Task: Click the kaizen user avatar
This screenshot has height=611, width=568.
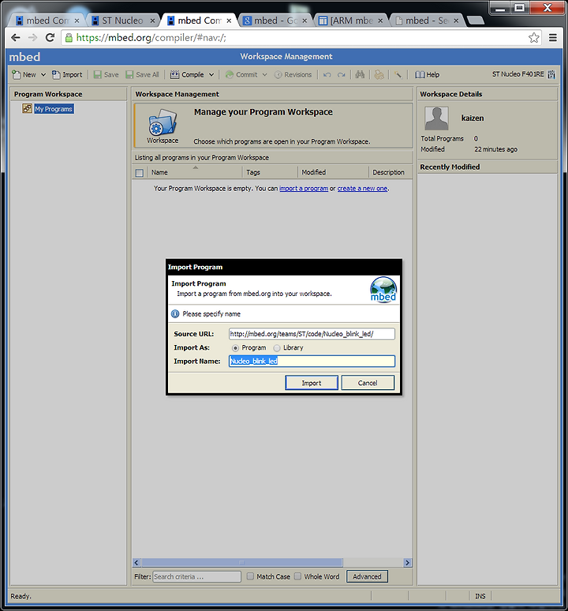Action: click(436, 118)
